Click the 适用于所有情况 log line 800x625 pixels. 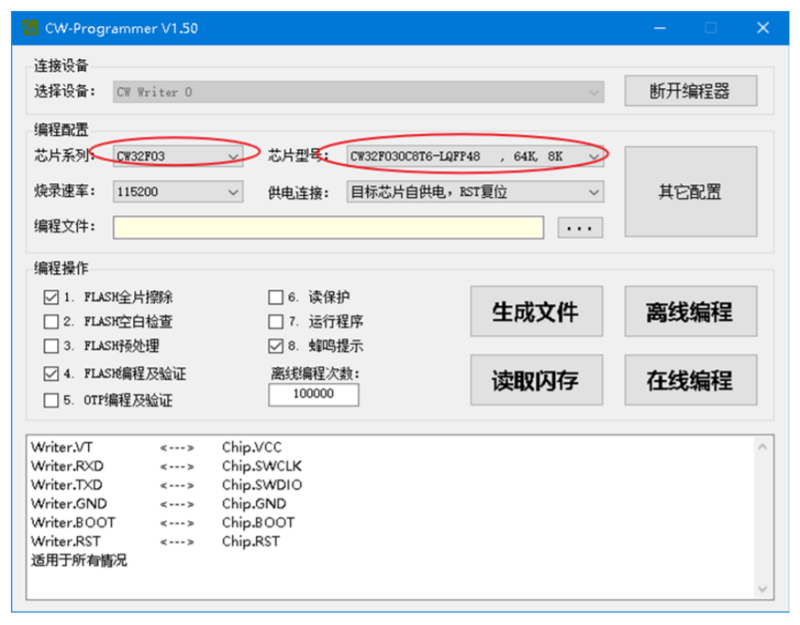[79, 561]
